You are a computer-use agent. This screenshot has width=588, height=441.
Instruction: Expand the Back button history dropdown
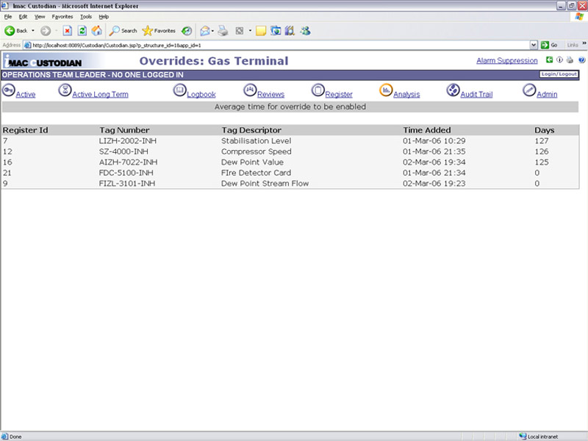pyautogui.click(x=33, y=31)
